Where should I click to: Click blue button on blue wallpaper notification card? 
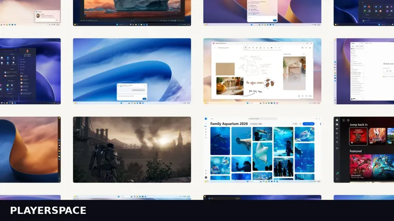point(144,99)
